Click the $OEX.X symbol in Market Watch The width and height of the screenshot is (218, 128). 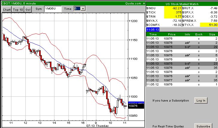pos(188,17)
